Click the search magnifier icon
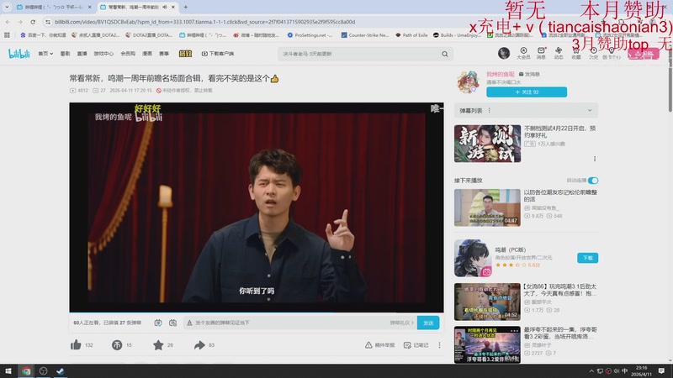Image resolution: width=673 pixels, height=378 pixels. 445,54
